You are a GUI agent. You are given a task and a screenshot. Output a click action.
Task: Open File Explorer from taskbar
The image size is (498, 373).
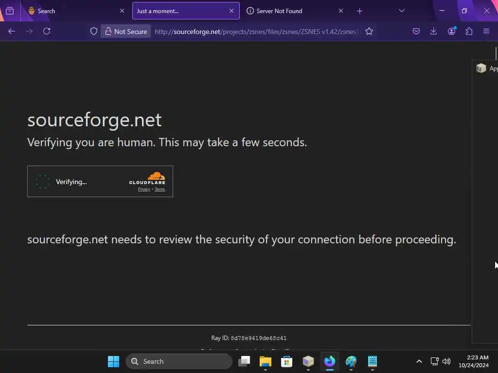pos(266,361)
